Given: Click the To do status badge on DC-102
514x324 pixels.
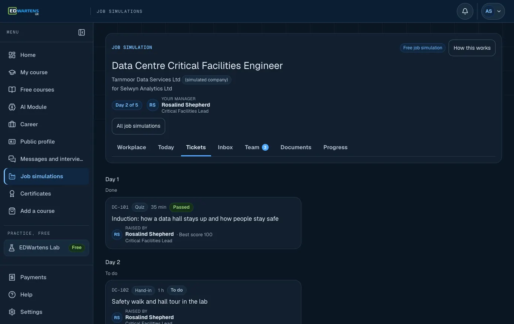Looking at the screenshot, I should coord(176,290).
